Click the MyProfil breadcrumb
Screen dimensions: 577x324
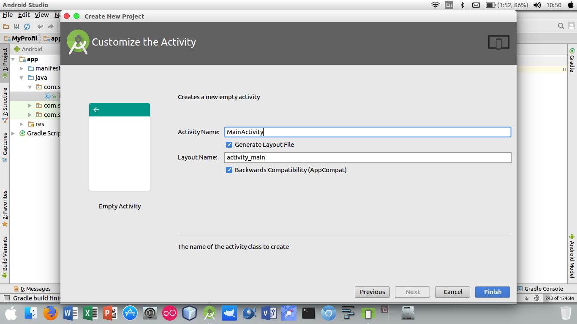(x=21, y=38)
